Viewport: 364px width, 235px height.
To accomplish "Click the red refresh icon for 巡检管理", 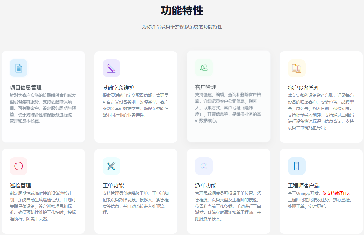I will pos(19,166).
